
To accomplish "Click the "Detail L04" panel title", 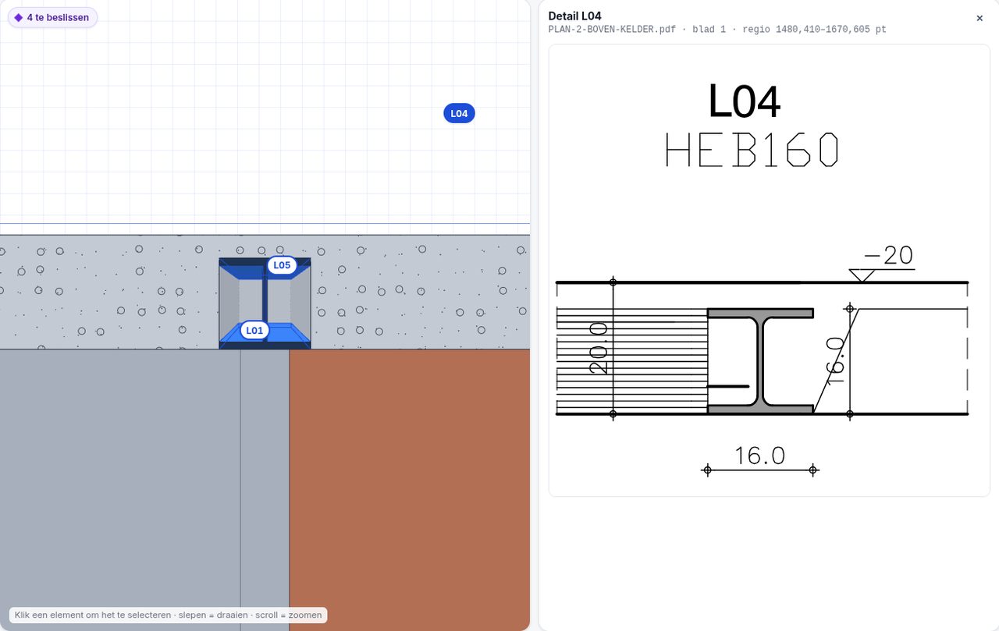I will tap(575, 16).
